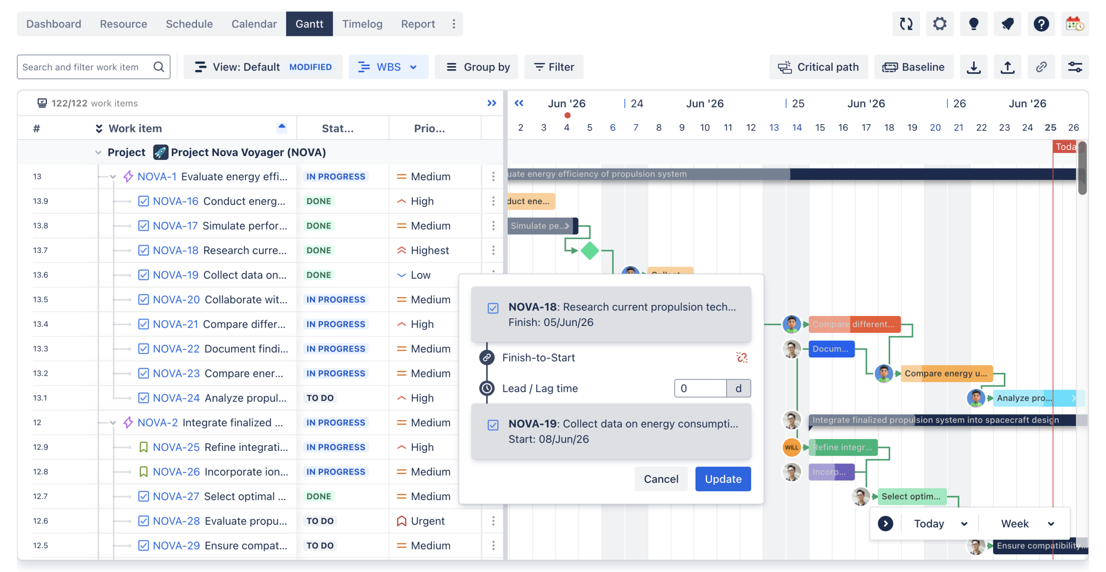The width and height of the screenshot is (1106, 572).
Task: Click the Filter button
Action: (554, 67)
